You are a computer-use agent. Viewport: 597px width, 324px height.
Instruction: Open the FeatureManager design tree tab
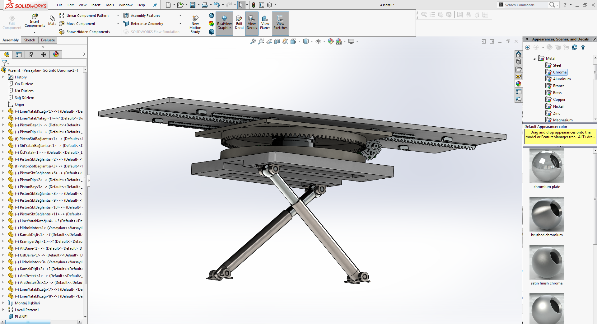point(6,54)
